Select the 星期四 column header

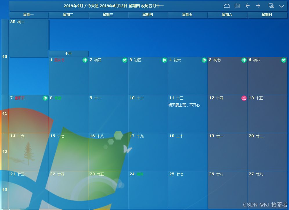(x=148, y=15)
